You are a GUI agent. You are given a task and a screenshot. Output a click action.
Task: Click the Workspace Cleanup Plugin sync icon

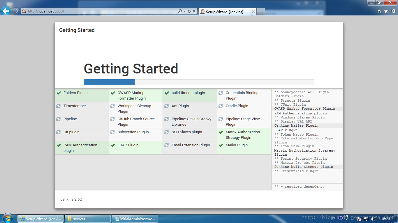(x=112, y=106)
